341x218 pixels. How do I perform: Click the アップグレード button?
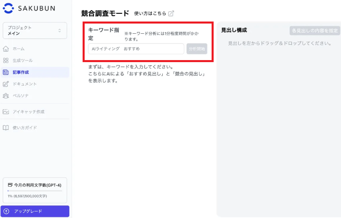(x=35, y=211)
